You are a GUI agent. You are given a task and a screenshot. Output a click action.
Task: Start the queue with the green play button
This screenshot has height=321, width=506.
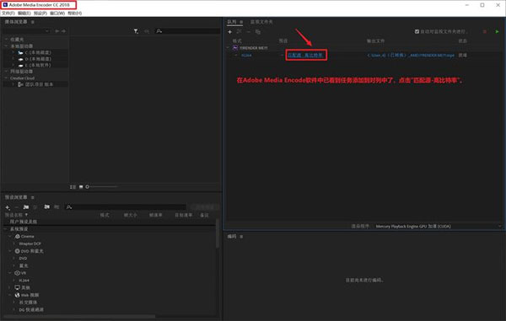[497, 31]
